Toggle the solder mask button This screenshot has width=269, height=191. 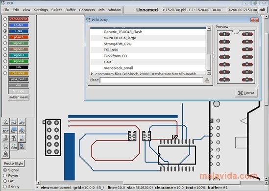19,97
